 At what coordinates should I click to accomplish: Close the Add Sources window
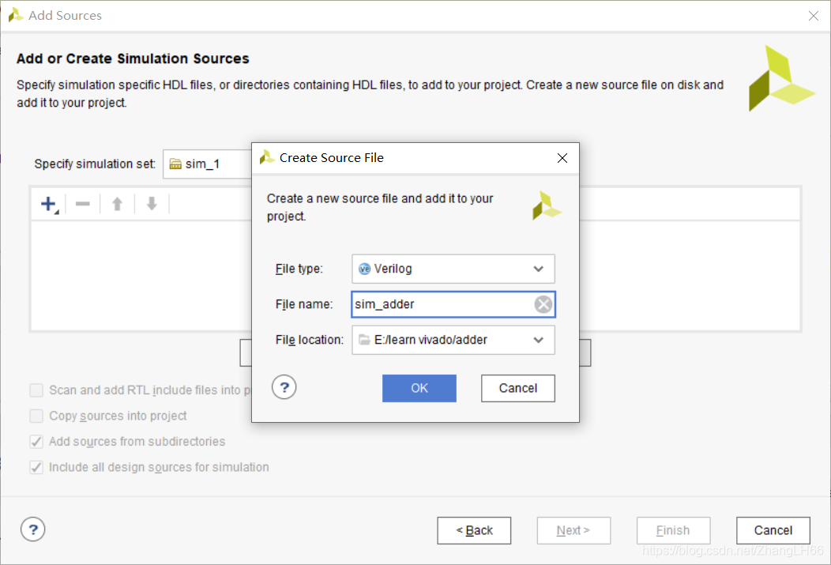coord(814,16)
